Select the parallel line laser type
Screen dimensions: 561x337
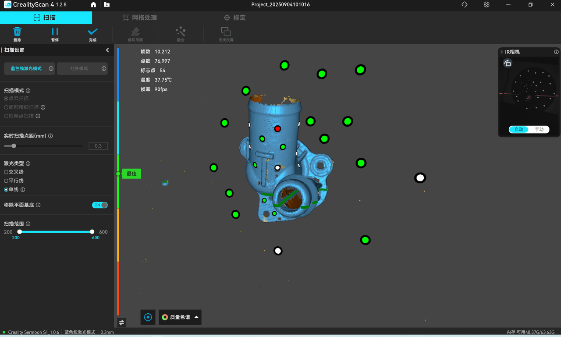click(x=6, y=181)
